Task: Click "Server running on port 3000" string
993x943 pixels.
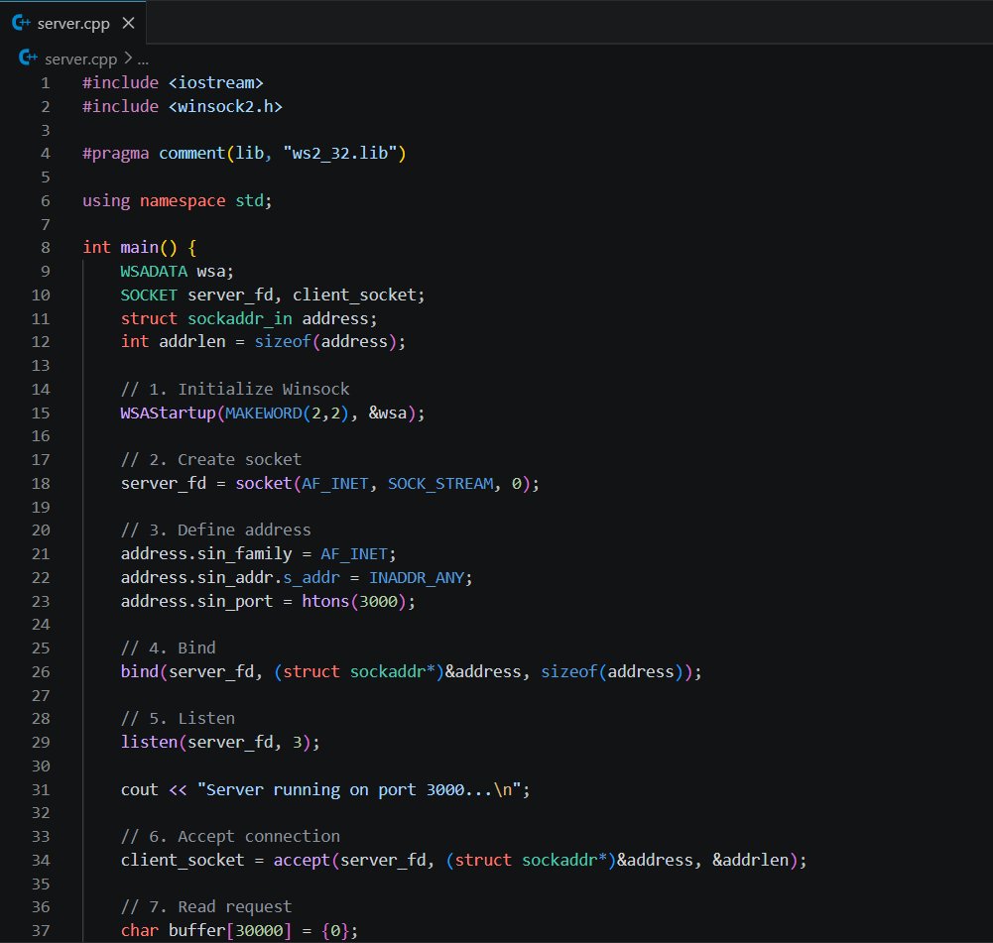Action: pos(359,790)
